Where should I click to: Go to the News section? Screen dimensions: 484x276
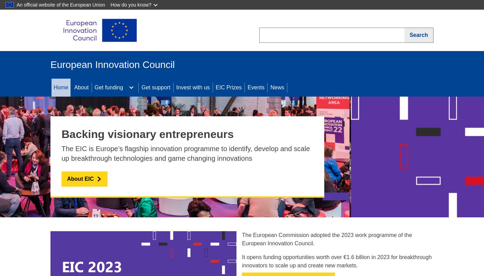(277, 87)
